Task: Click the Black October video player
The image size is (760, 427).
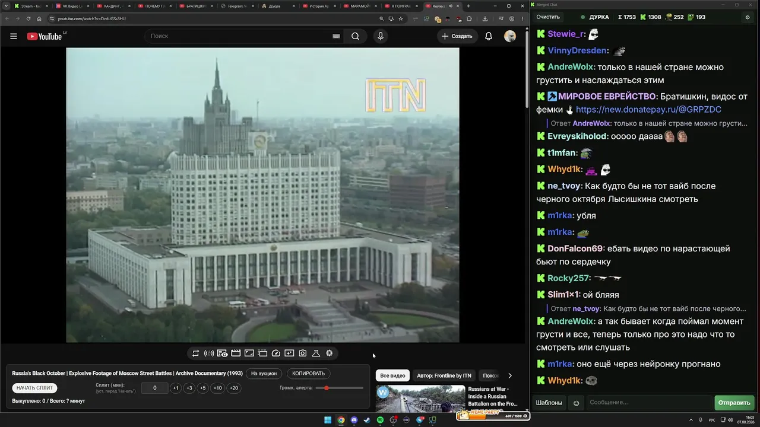Action: tap(262, 195)
